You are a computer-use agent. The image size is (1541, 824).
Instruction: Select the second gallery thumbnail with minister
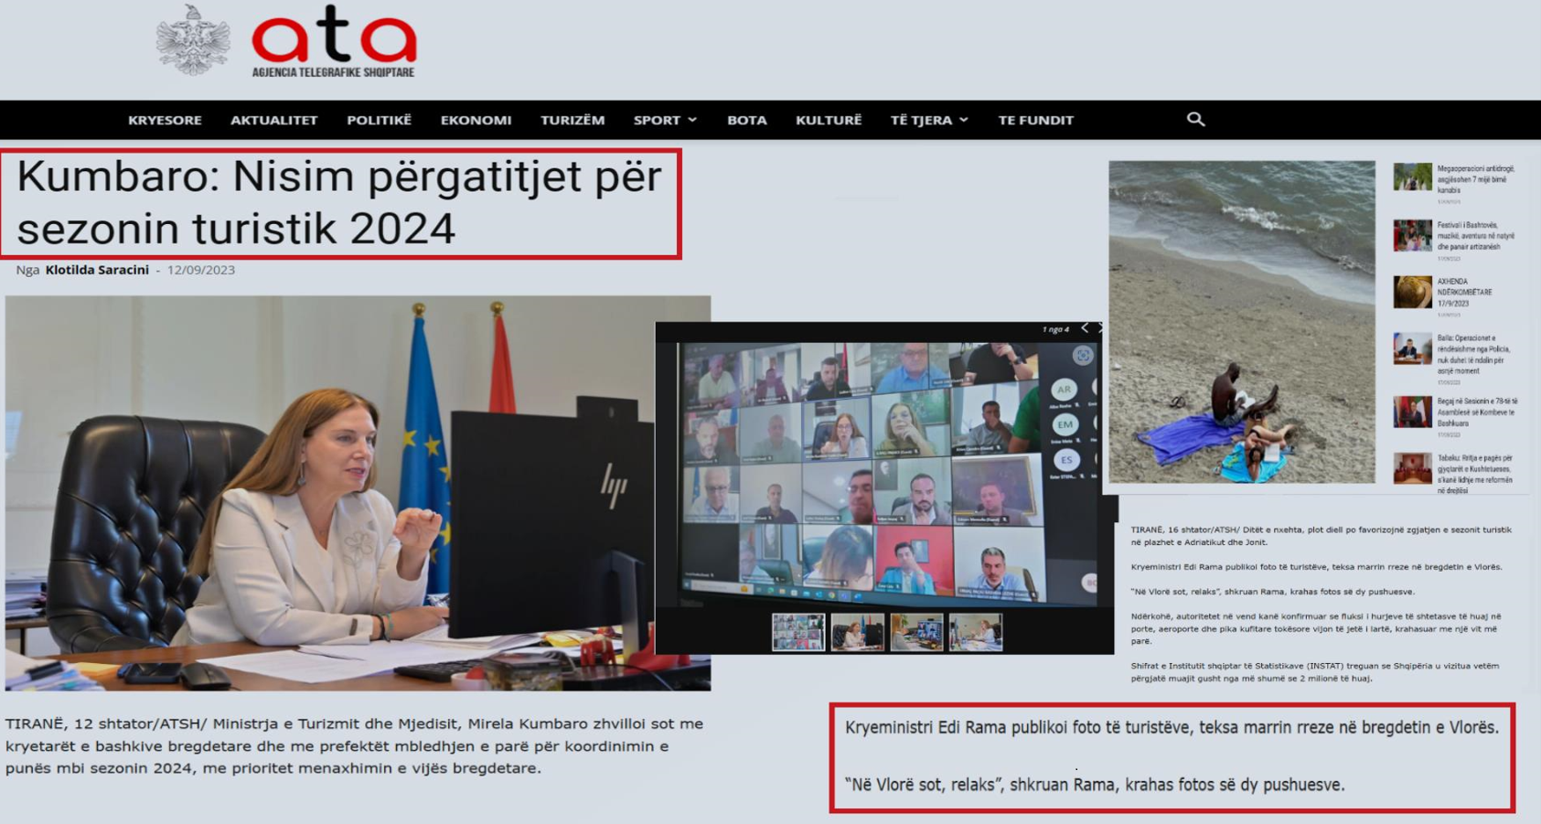(x=857, y=632)
